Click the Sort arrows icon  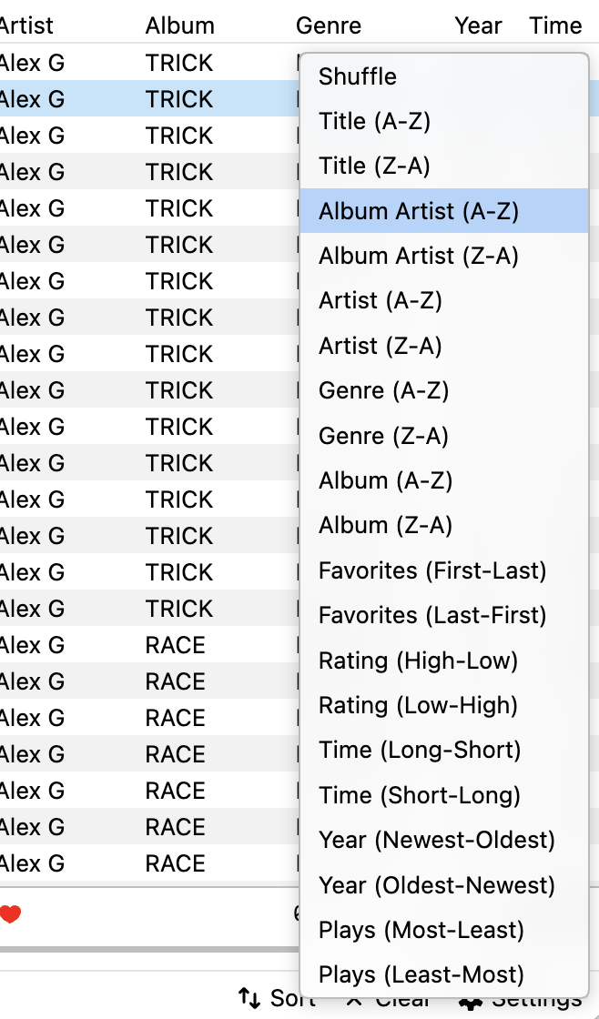tap(249, 997)
